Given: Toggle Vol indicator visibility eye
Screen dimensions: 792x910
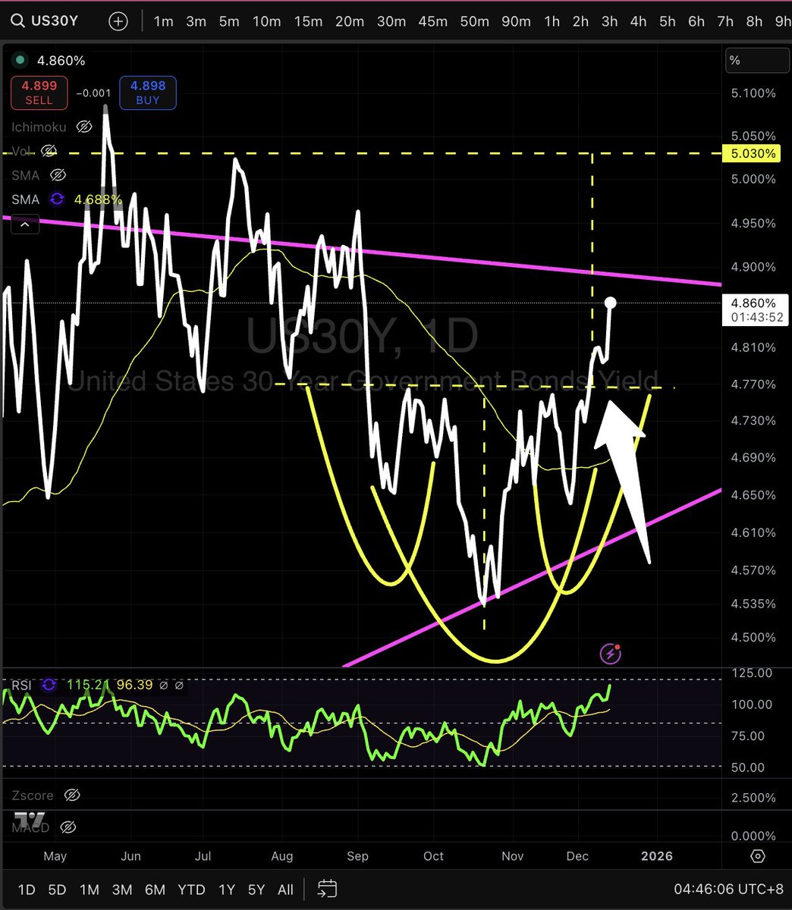Looking at the screenshot, I should point(49,151).
